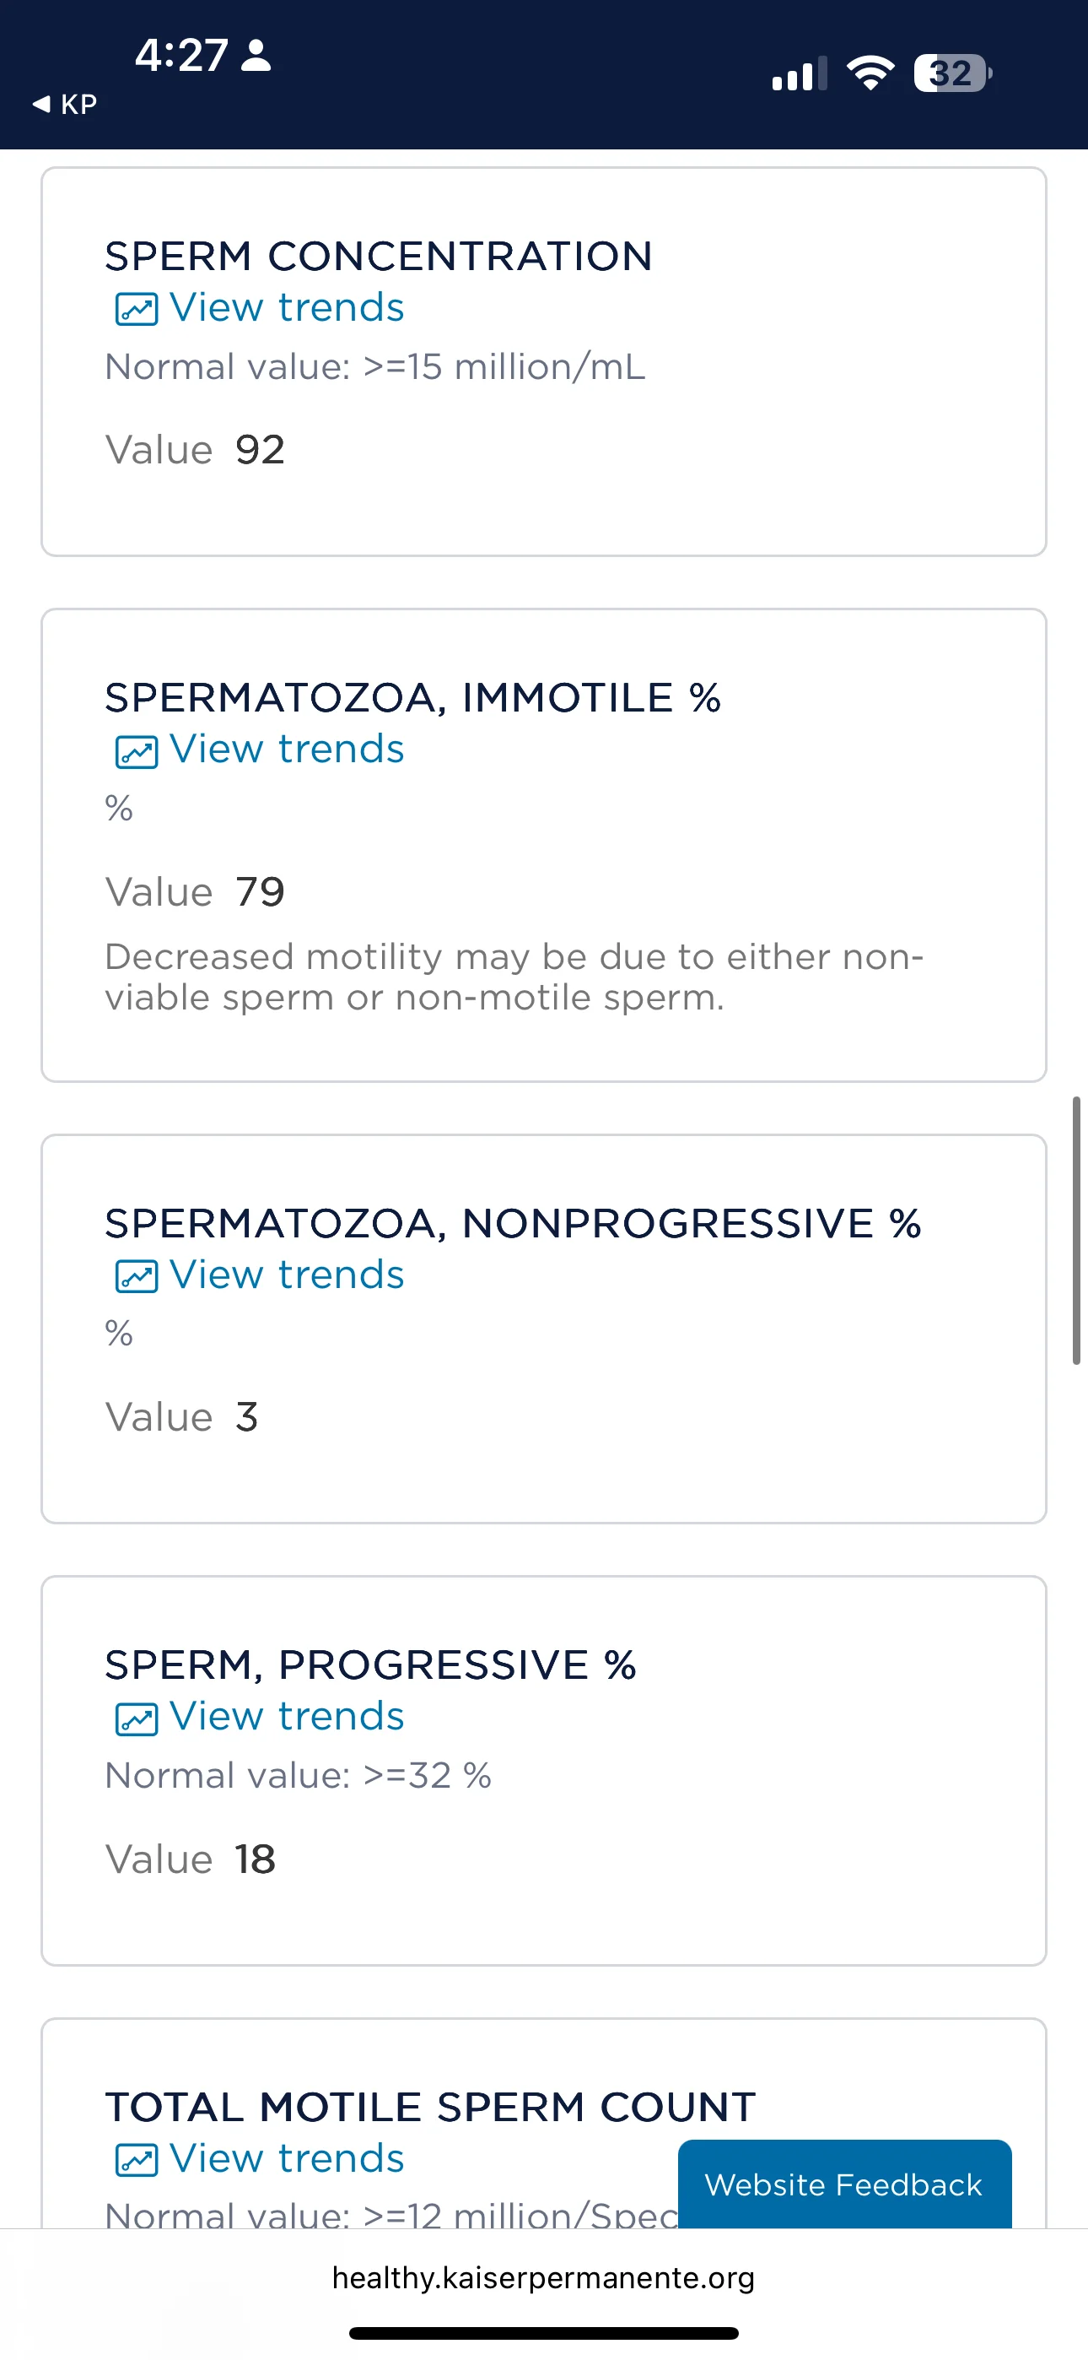The height and width of the screenshot is (2360, 1088).
Task: Tap trends chart icon under Spermatozoa Nonprogressive
Action: coord(137,1277)
